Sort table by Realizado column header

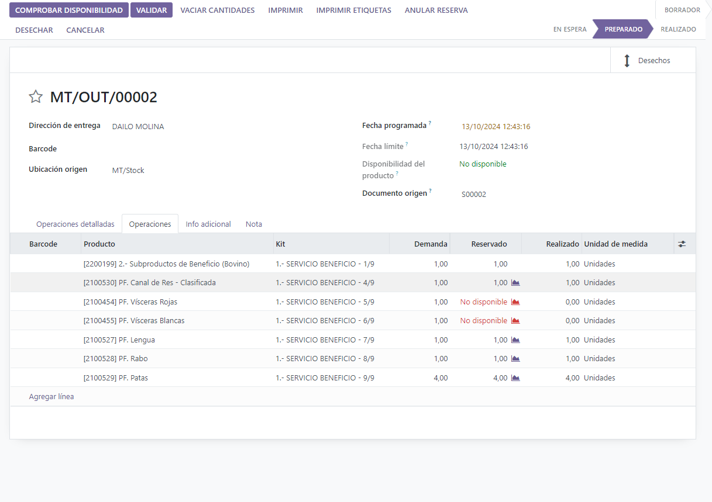551,244
